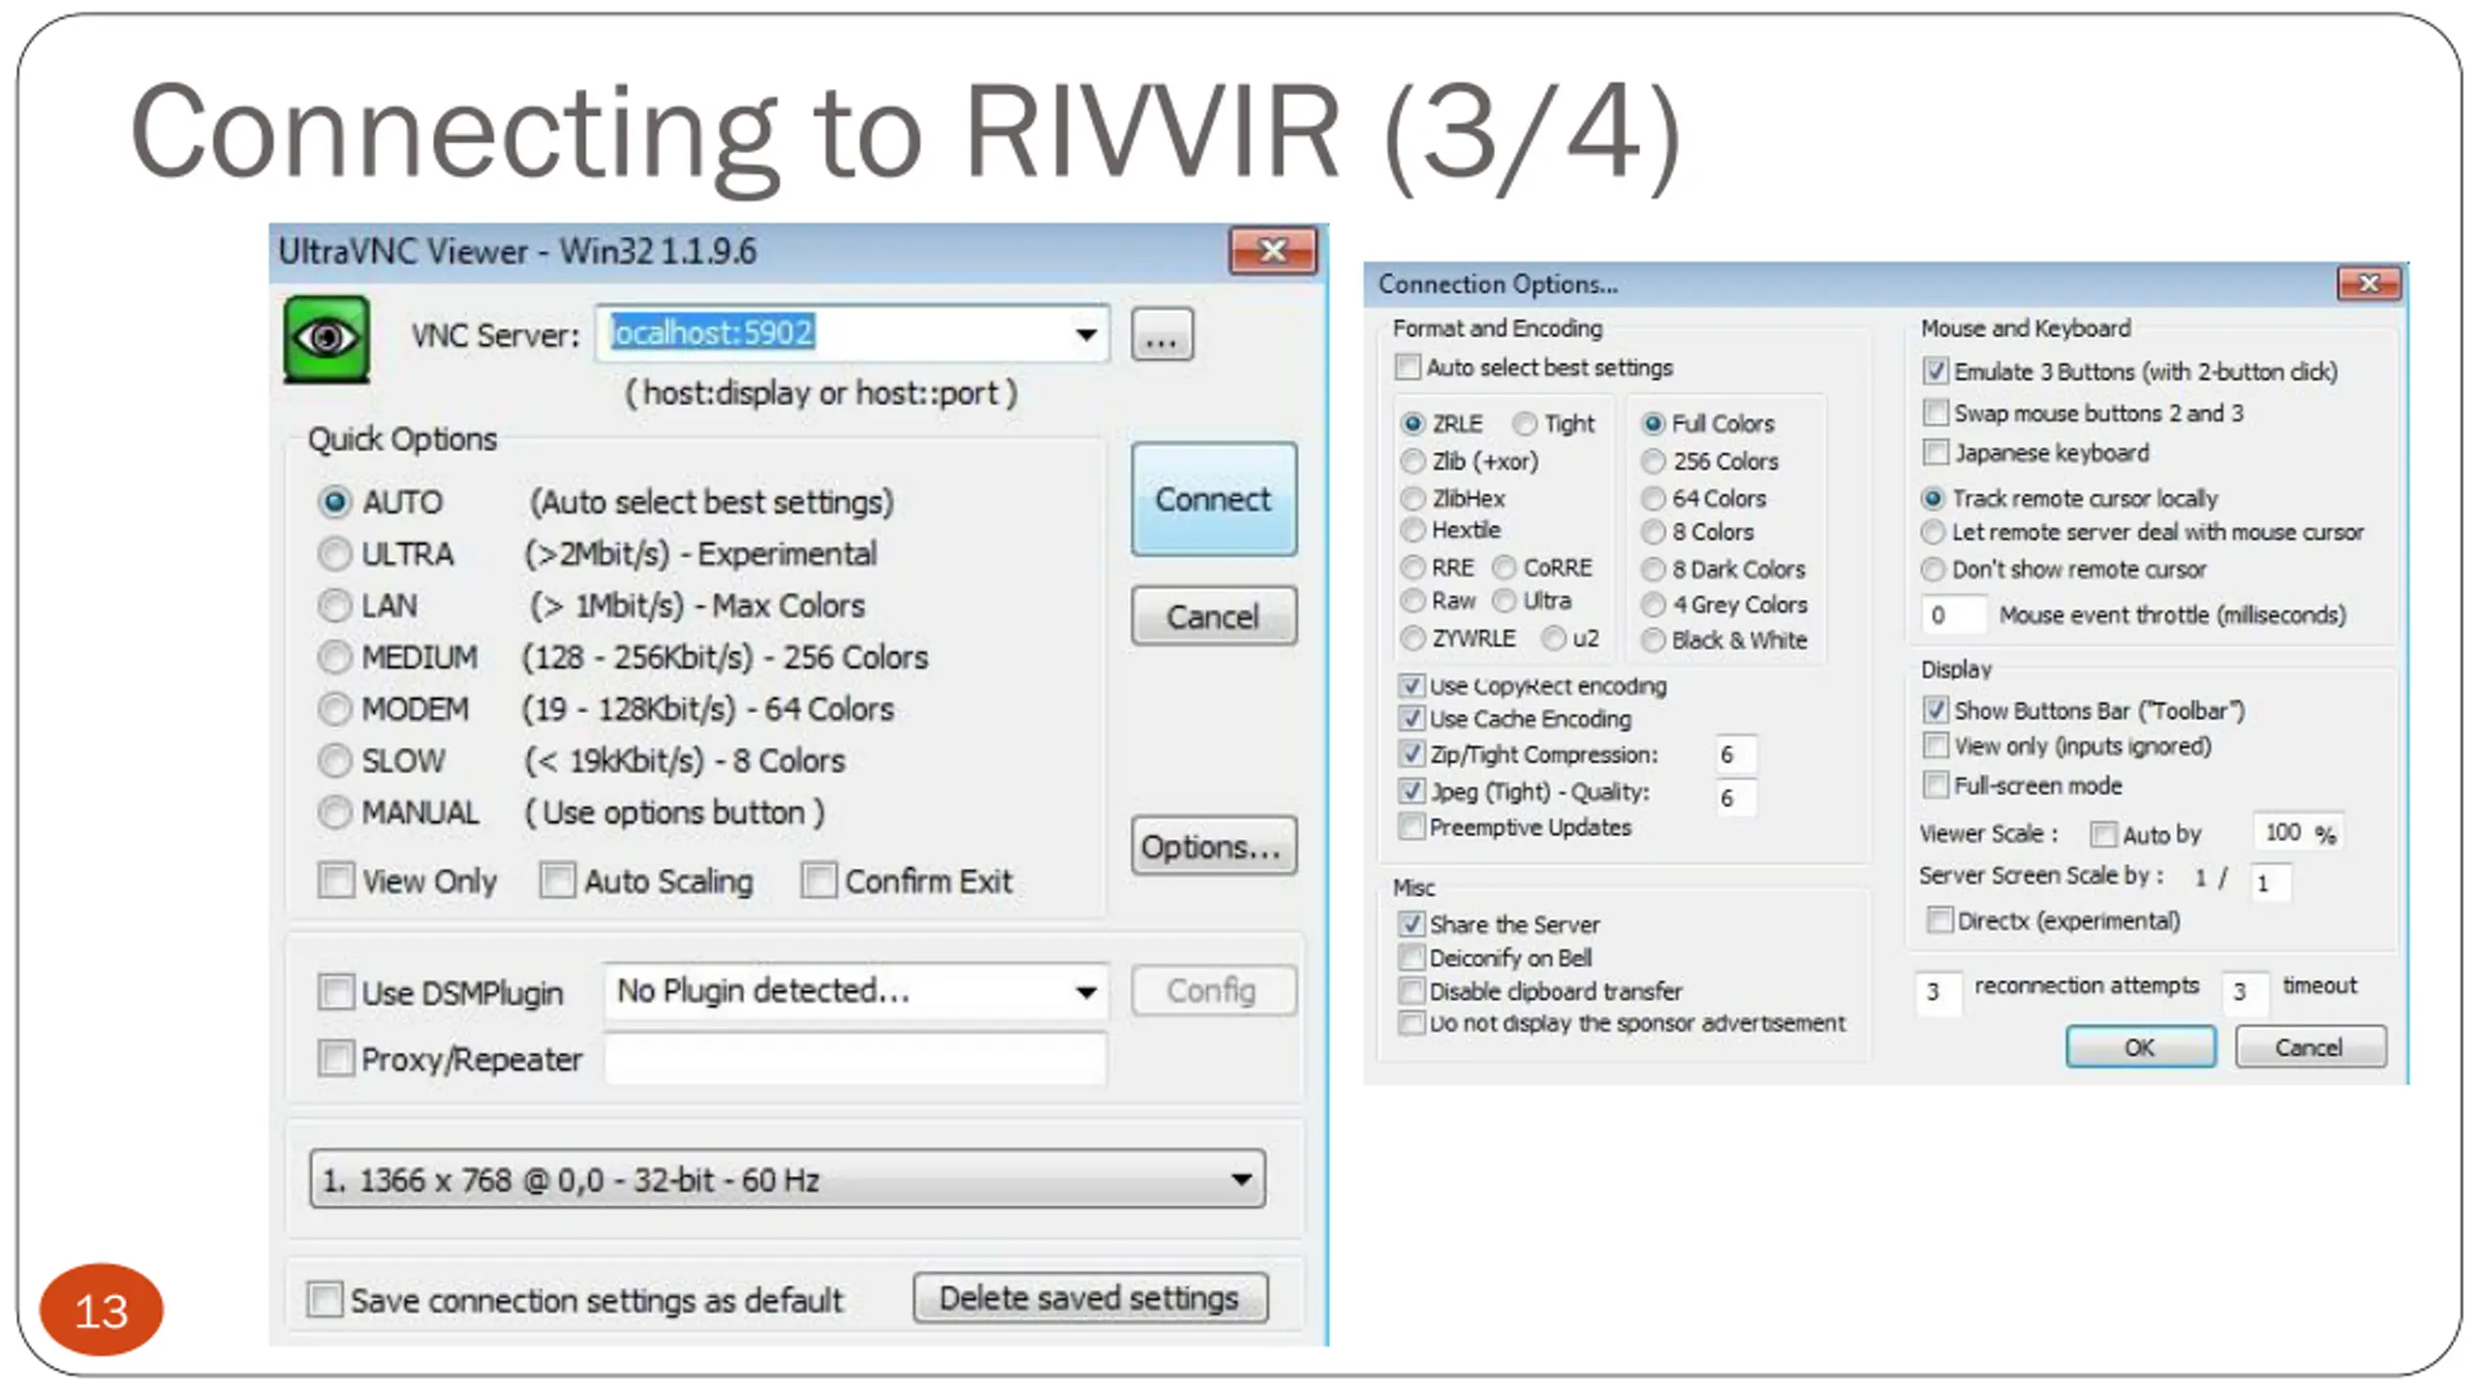Select the 8 Dark Colors option

[1653, 570]
